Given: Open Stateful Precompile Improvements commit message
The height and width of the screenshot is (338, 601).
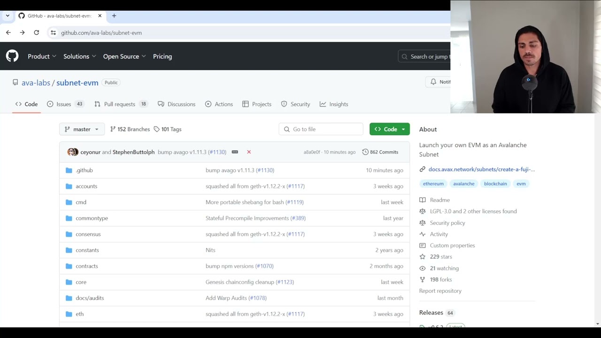Looking at the screenshot, I should (x=247, y=218).
